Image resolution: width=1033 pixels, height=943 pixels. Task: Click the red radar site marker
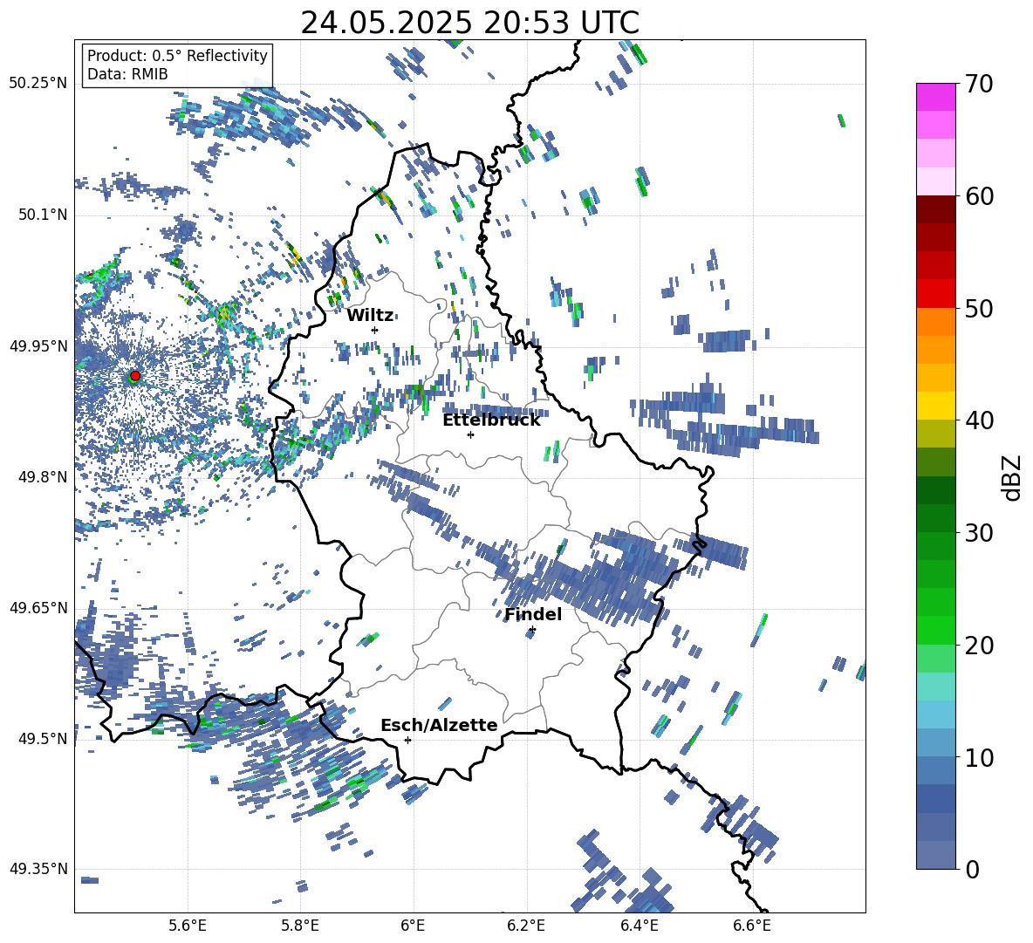click(135, 375)
